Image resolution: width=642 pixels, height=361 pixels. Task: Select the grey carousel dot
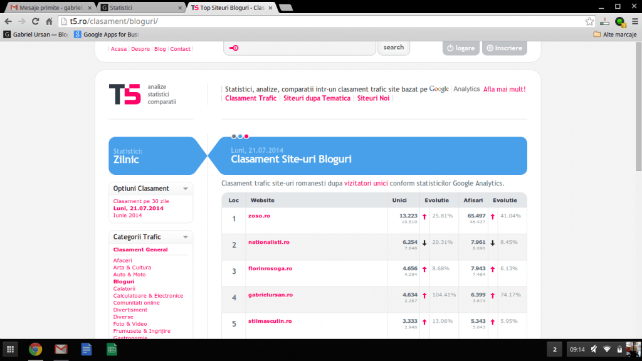[x=234, y=137]
